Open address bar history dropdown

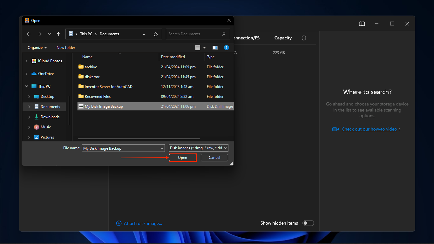tap(144, 34)
